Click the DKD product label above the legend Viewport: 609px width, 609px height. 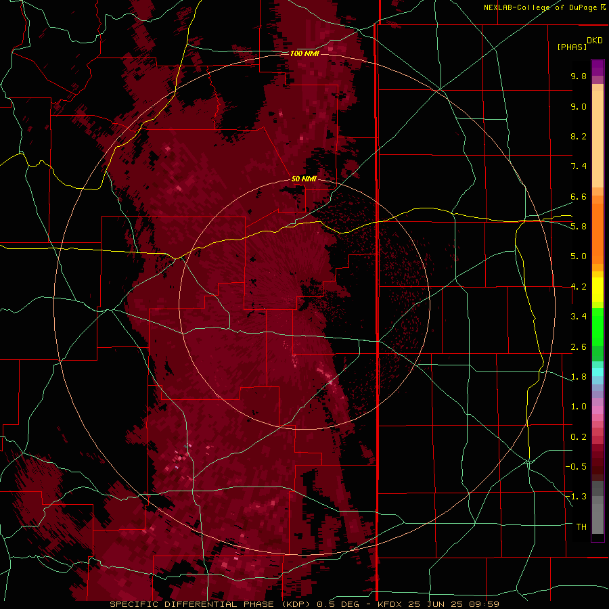tap(595, 41)
